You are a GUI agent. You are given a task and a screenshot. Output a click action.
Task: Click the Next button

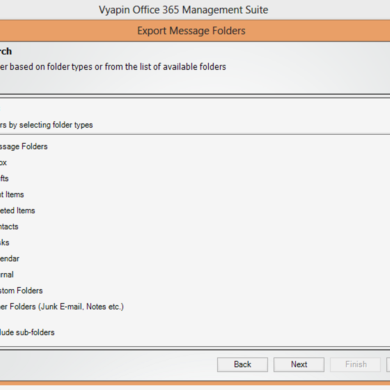point(299,364)
